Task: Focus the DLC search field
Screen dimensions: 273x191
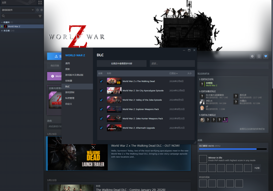Action: click(172, 63)
